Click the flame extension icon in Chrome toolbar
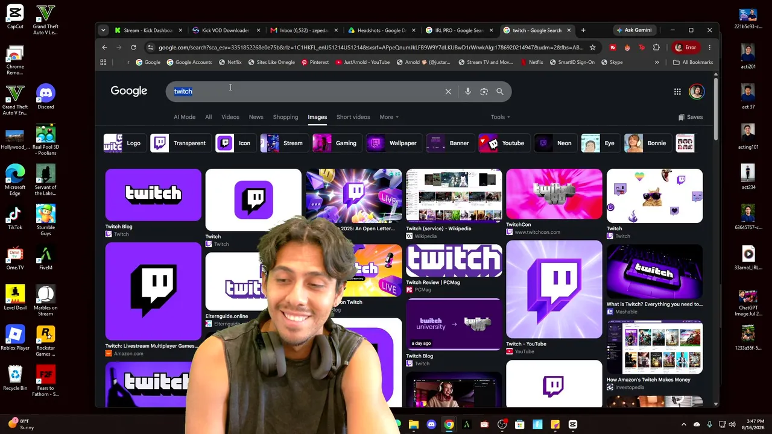This screenshot has width=772, height=434. tap(627, 48)
